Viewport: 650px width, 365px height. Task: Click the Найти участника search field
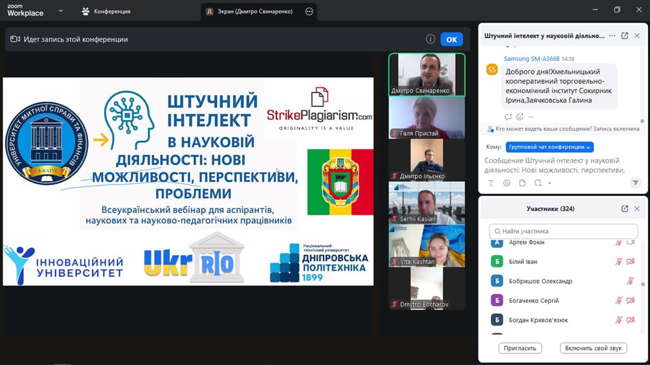563,231
